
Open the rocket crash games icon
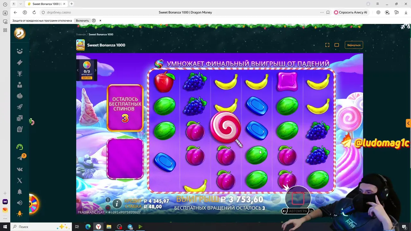[x=20, y=107]
